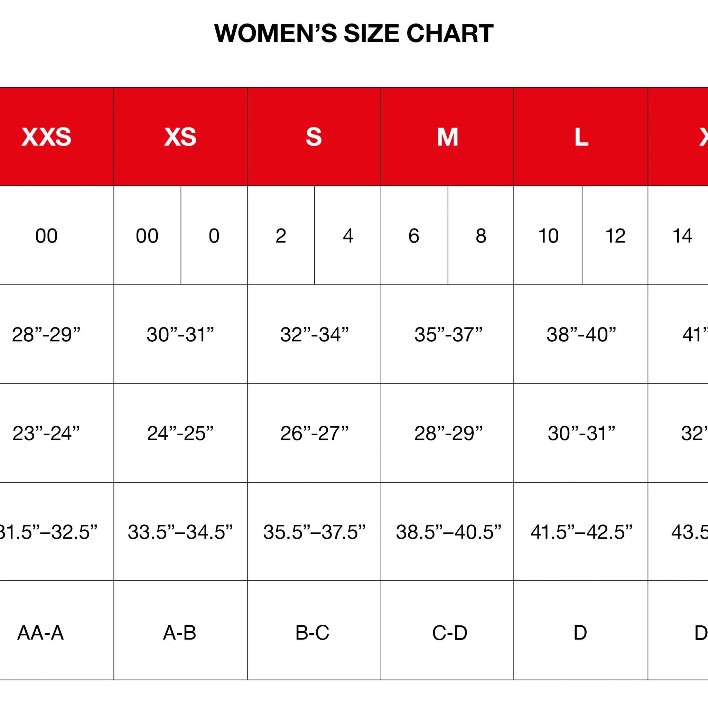Image resolution: width=708 pixels, height=708 pixels.
Task: Select the M size header
Action: coord(447,137)
